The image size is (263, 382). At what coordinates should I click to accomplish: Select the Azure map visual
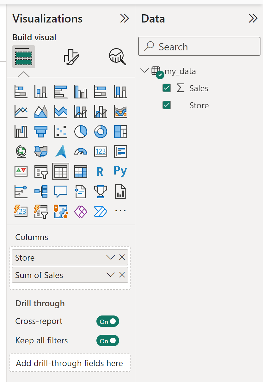[x=61, y=151]
